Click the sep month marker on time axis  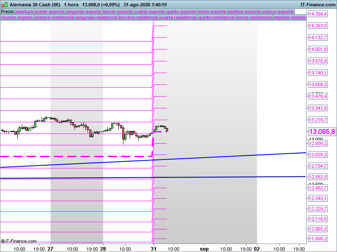pos(204,249)
